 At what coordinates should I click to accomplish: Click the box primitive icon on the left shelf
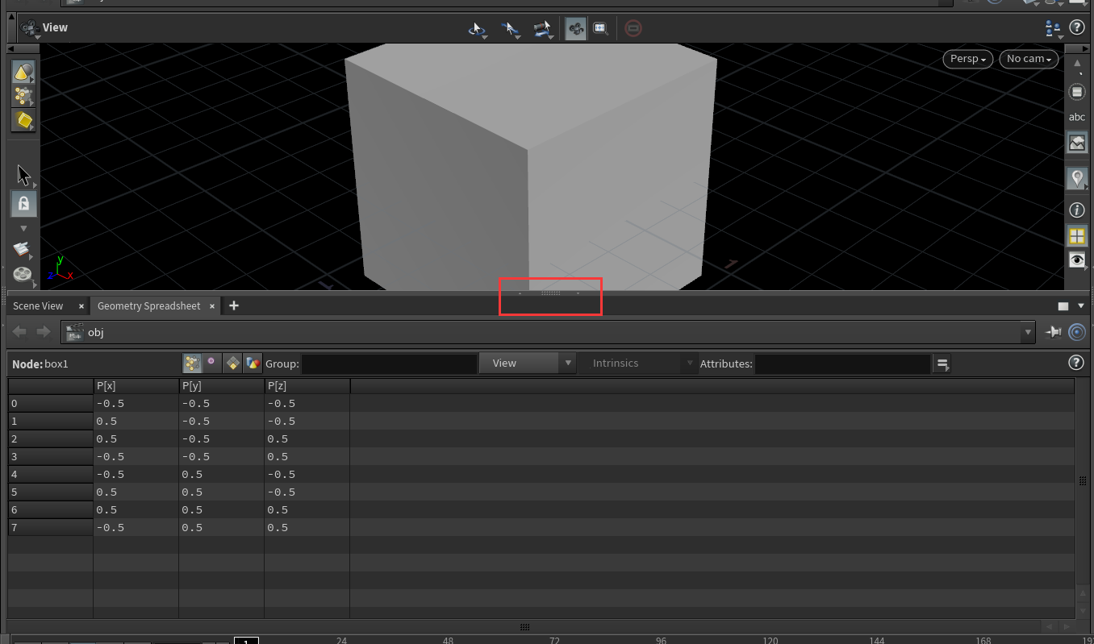[23, 120]
